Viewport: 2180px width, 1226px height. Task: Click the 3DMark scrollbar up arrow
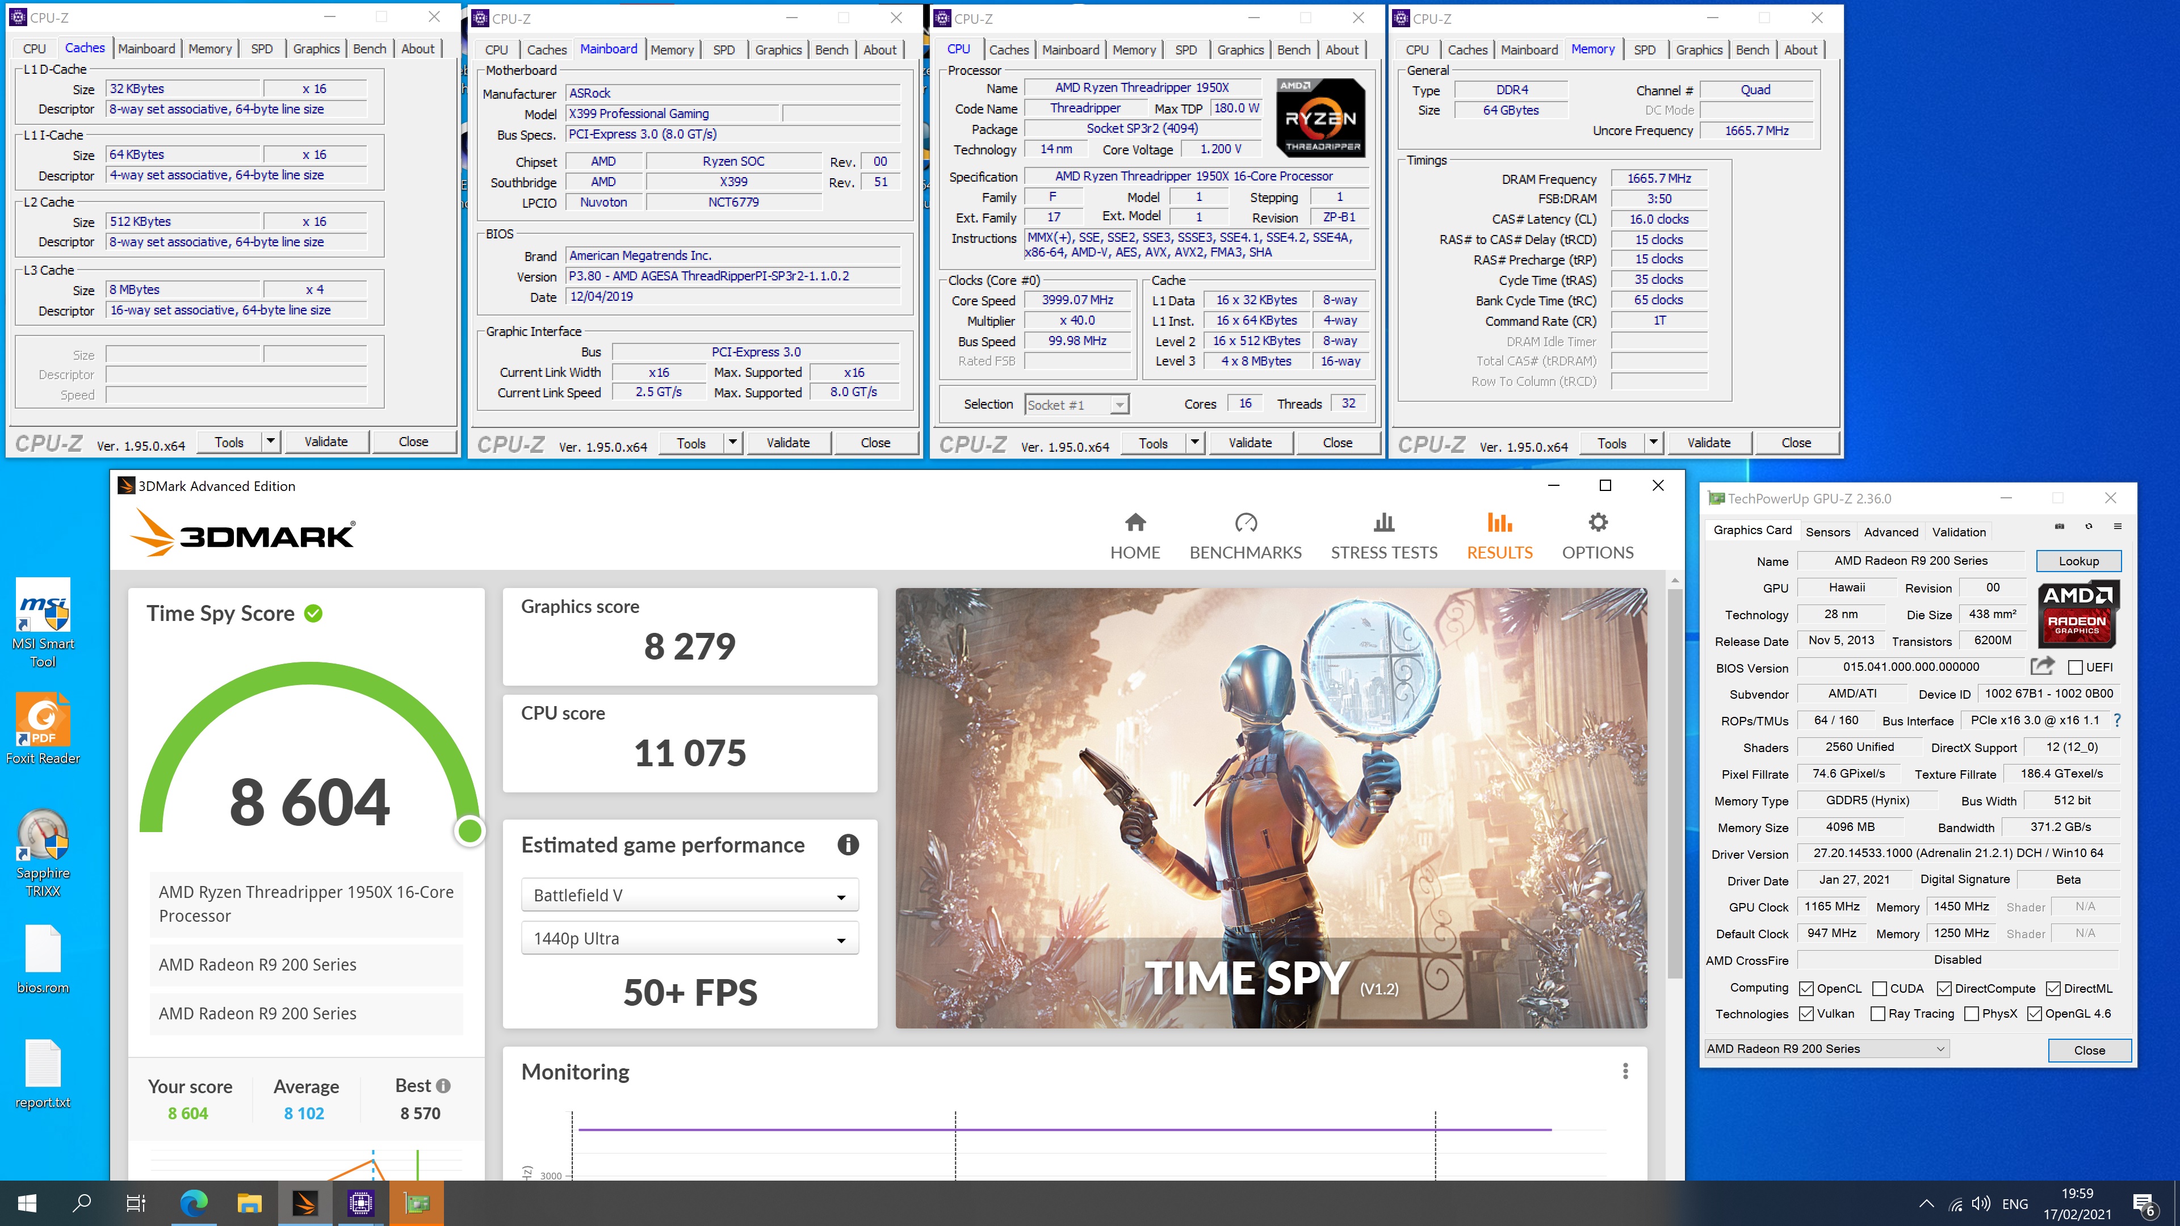point(1674,581)
